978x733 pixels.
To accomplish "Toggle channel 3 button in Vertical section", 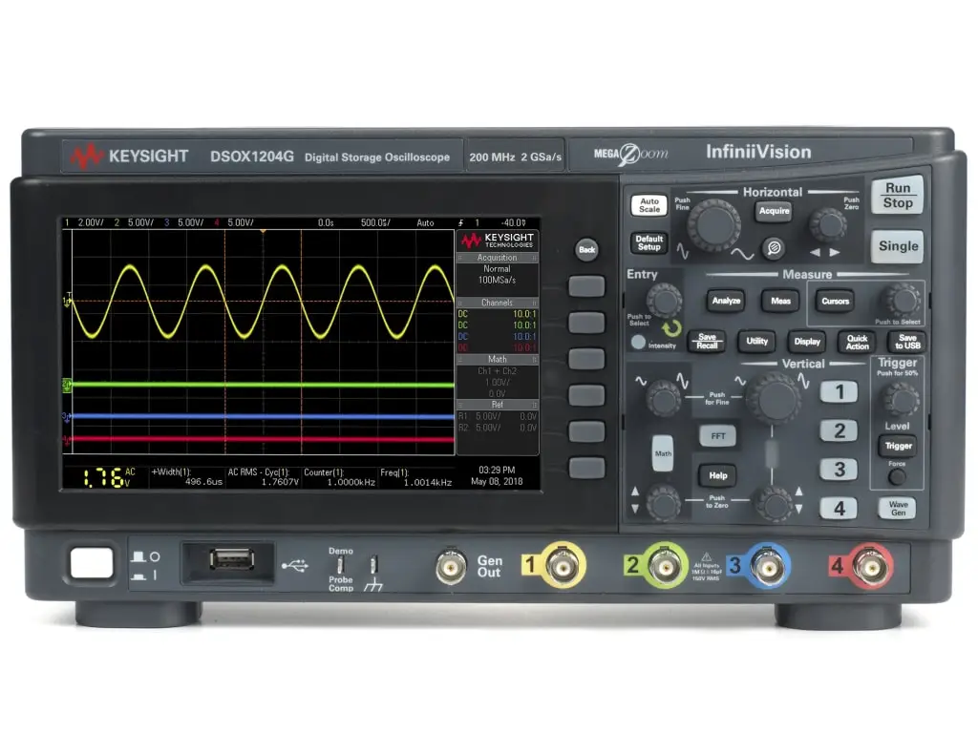I will [839, 470].
